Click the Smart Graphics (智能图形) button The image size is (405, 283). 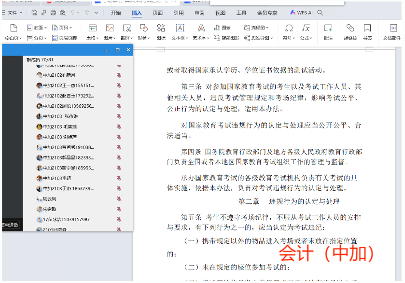226,38
